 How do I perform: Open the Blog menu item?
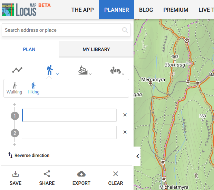[146, 10]
